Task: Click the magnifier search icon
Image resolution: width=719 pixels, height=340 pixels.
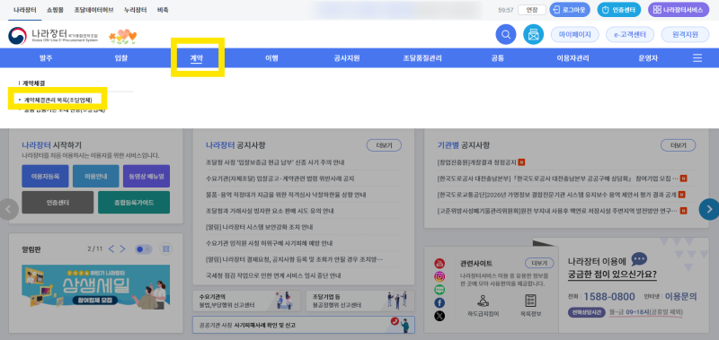Action: click(x=506, y=34)
